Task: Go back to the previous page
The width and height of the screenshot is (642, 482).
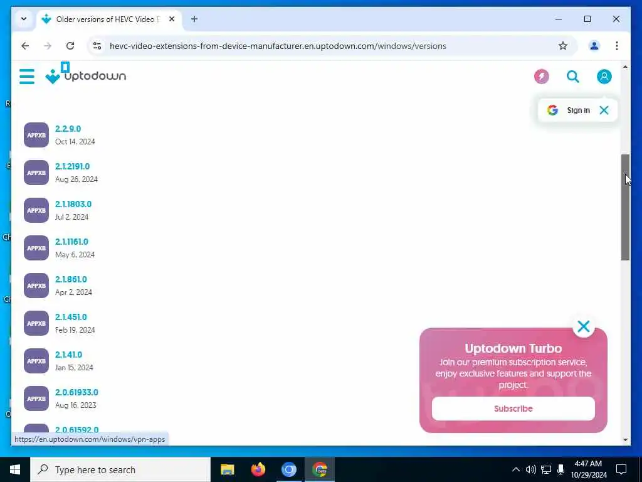Action: point(25,46)
